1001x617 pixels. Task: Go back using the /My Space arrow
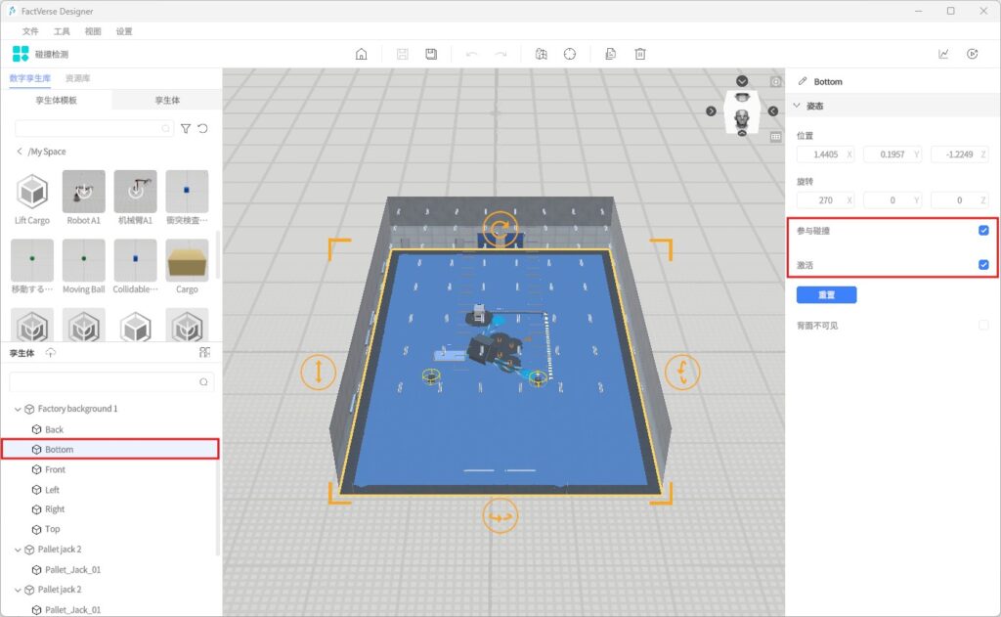pos(20,152)
